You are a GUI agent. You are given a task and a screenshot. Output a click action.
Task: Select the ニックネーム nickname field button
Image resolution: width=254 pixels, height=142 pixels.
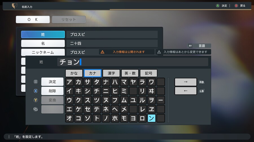(x=43, y=52)
